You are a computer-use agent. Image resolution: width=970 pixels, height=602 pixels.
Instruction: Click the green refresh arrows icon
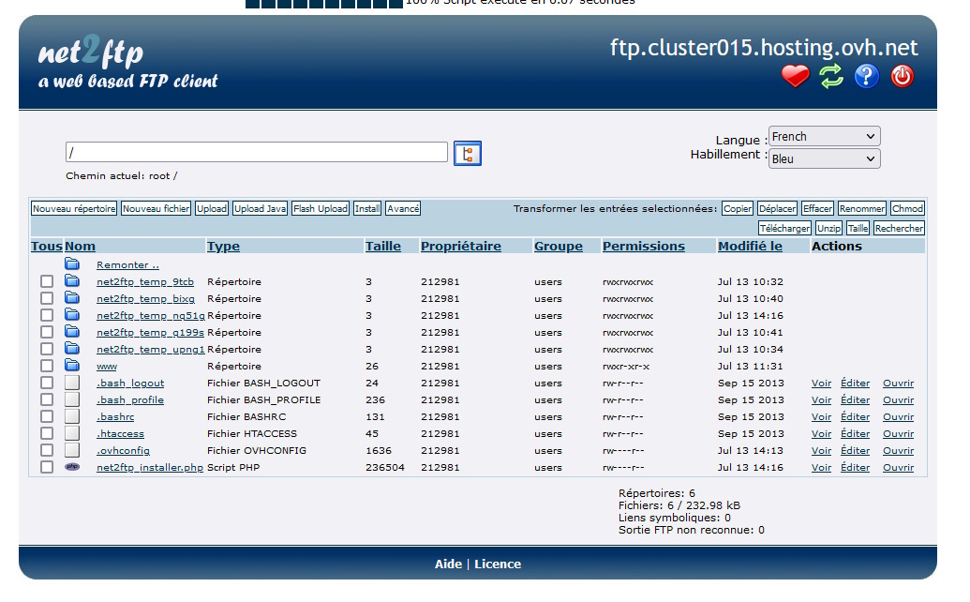point(831,77)
